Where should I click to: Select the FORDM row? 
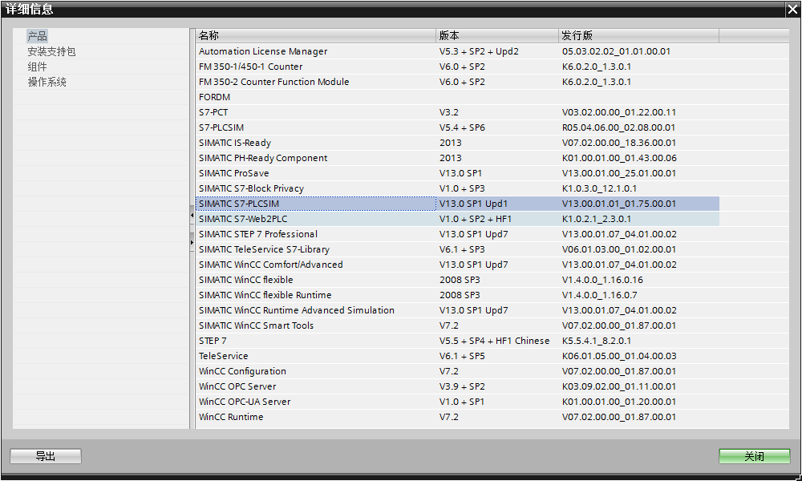[x=457, y=97]
